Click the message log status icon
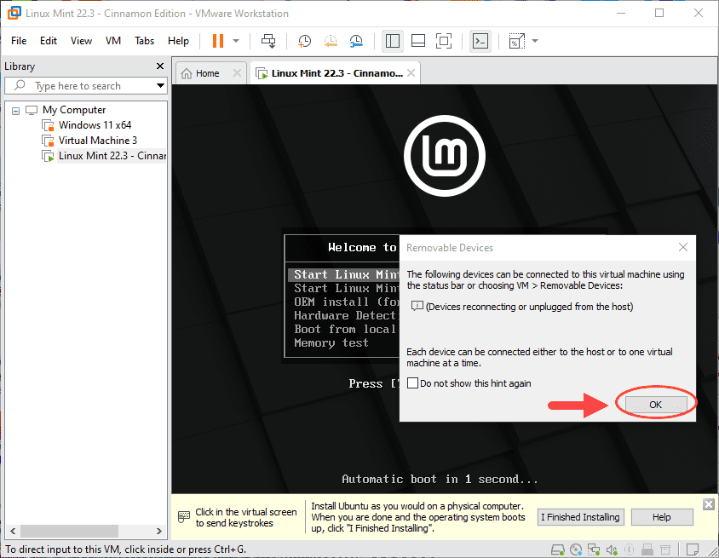The height and width of the screenshot is (558, 719). pos(693,549)
